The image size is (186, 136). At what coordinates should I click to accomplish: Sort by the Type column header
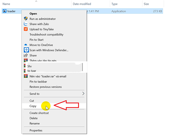point(115,4)
